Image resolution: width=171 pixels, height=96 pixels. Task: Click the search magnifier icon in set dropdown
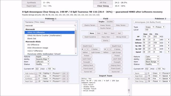(75, 26)
